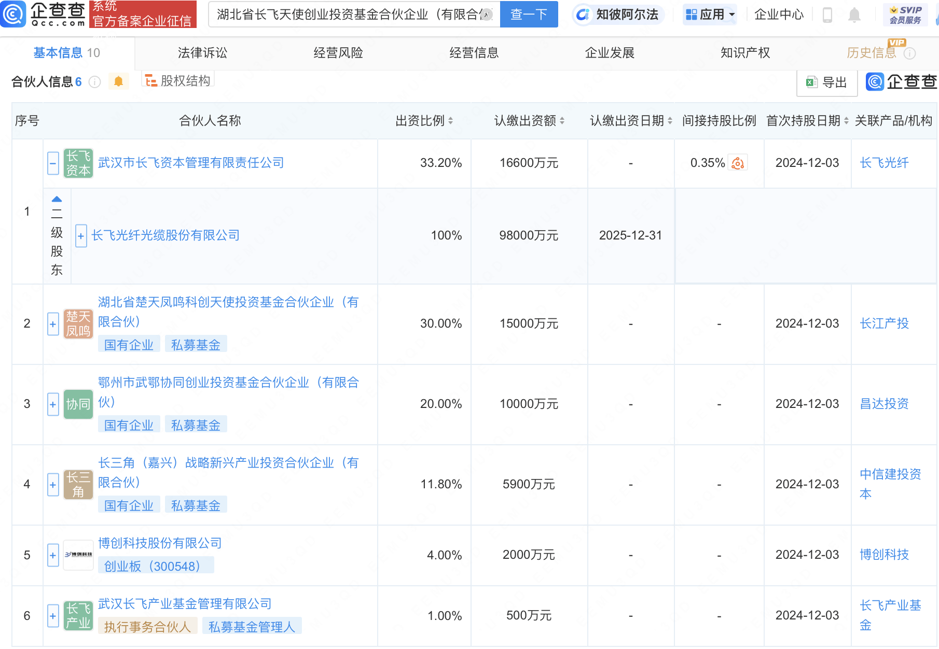Open 股权结构 view
The width and height of the screenshot is (939, 649).
coord(178,81)
